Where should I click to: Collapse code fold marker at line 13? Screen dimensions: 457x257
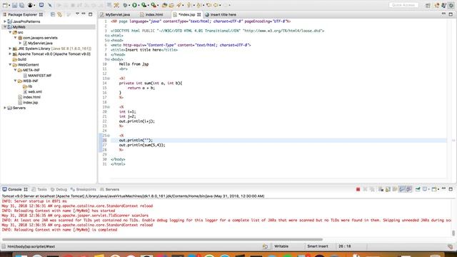point(109,79)
